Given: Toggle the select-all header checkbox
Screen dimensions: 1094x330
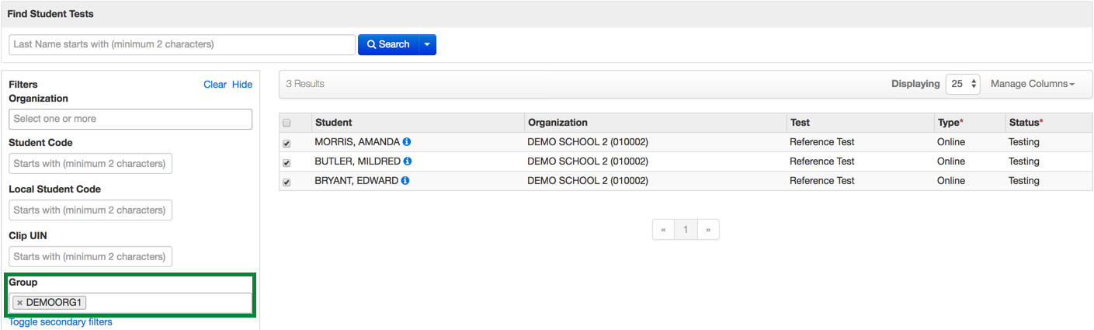Looking at the screenshot, I should click(287, 123).
